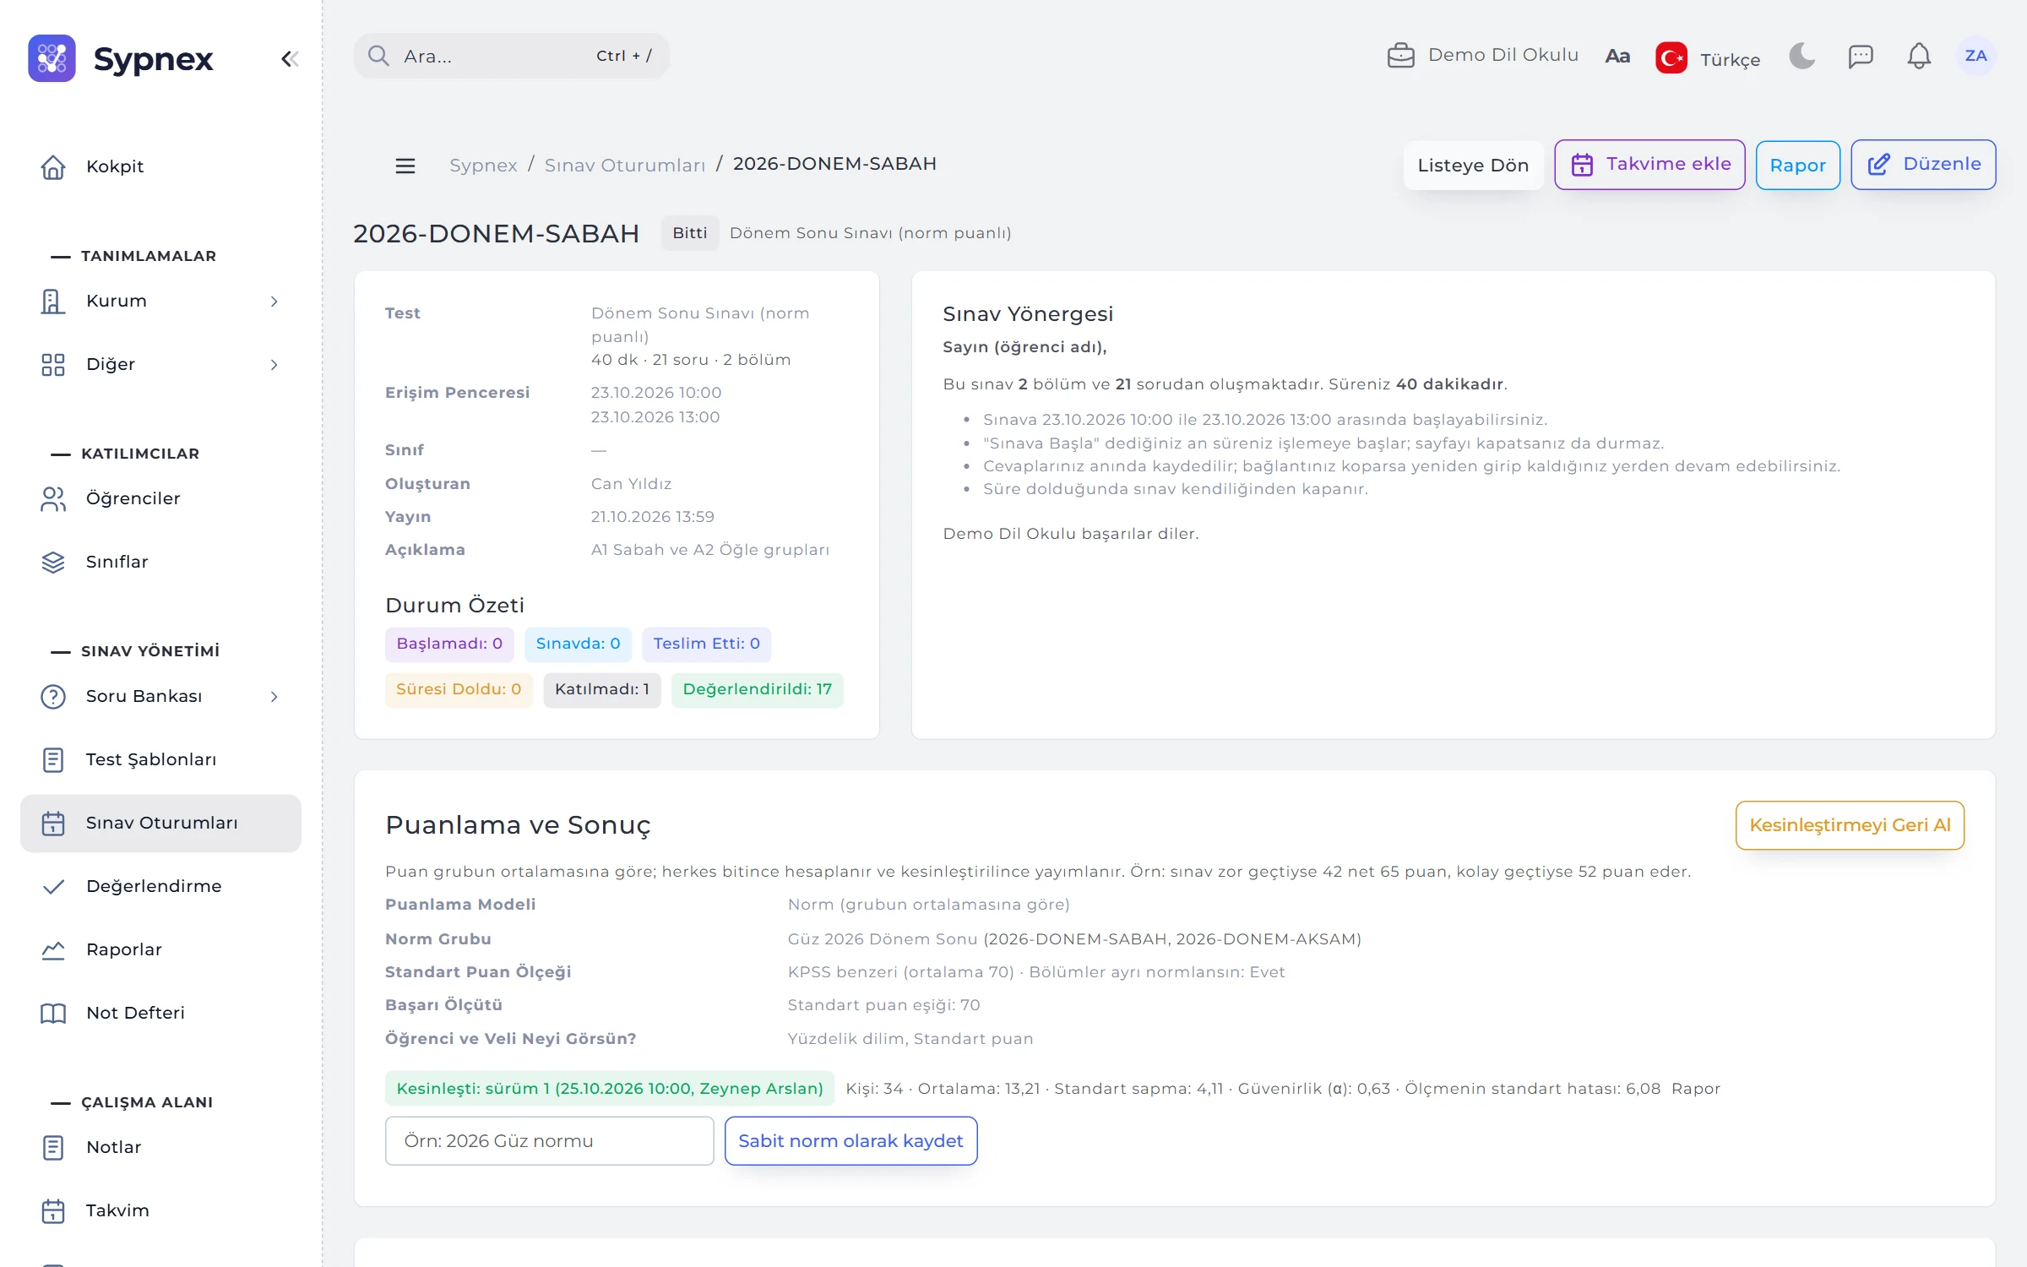
Task: Toggle dark mode with the moon icon
Action: (1801, 56)
